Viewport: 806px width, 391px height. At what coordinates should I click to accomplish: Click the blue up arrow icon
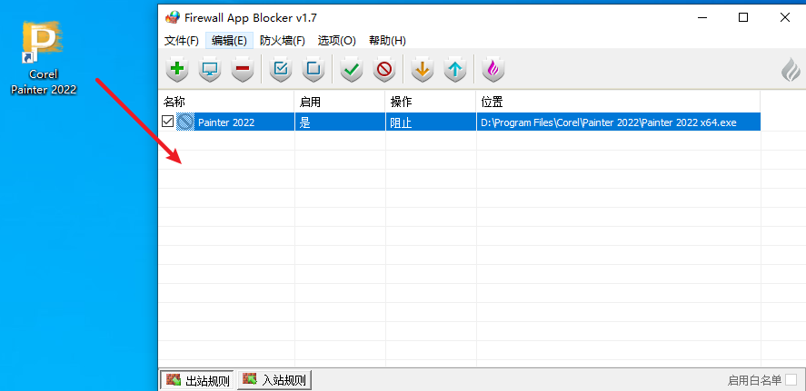[x=455, y=69]
